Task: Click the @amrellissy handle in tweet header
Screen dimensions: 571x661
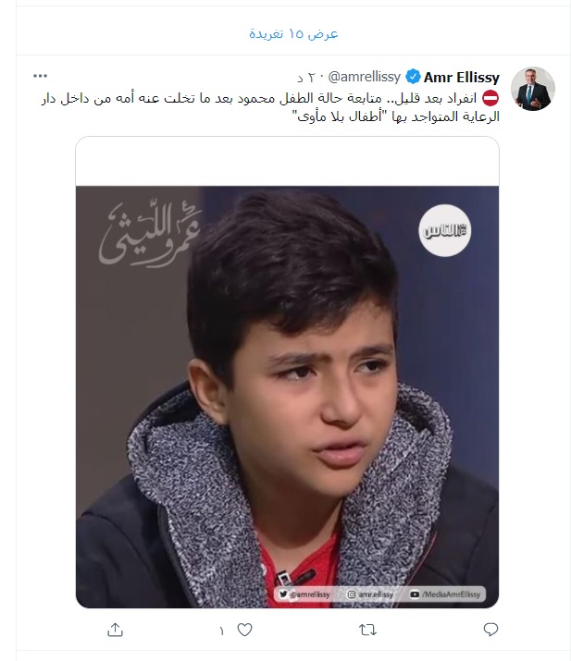Action: click(x=365, y=77)
